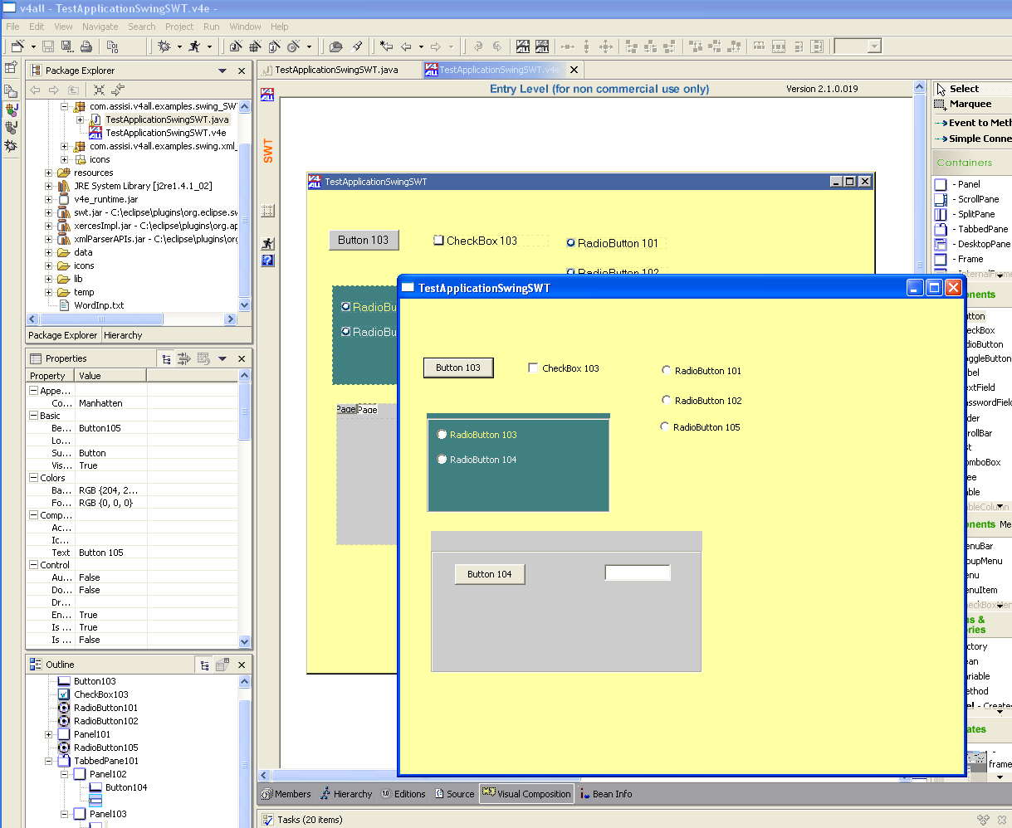1012x828 pixels.
Task: Expand the lib folder in Package Explorer
Action: coord(48,279)
